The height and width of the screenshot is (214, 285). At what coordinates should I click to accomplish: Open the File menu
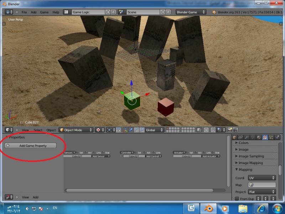point(24,12)
